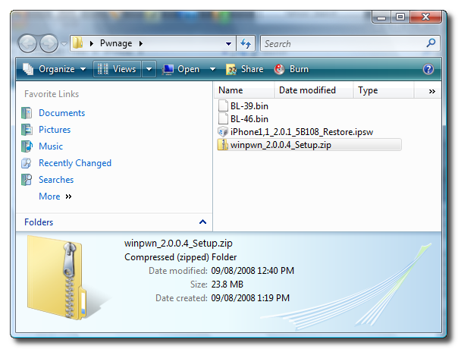
Task: Click Views toolbar icon grid
Action: (103, 69)
